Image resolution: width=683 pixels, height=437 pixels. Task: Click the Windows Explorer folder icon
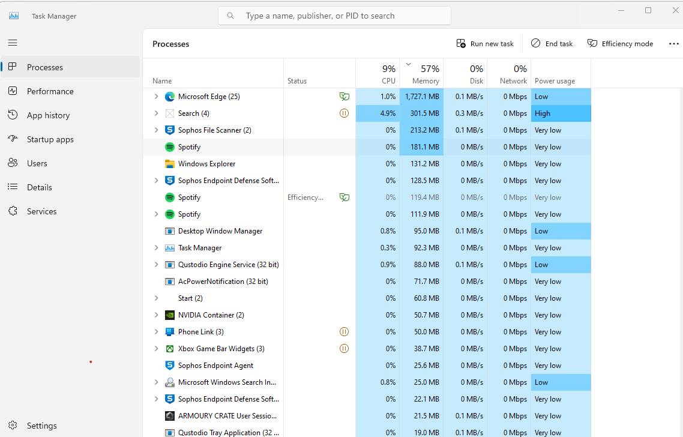170,164
